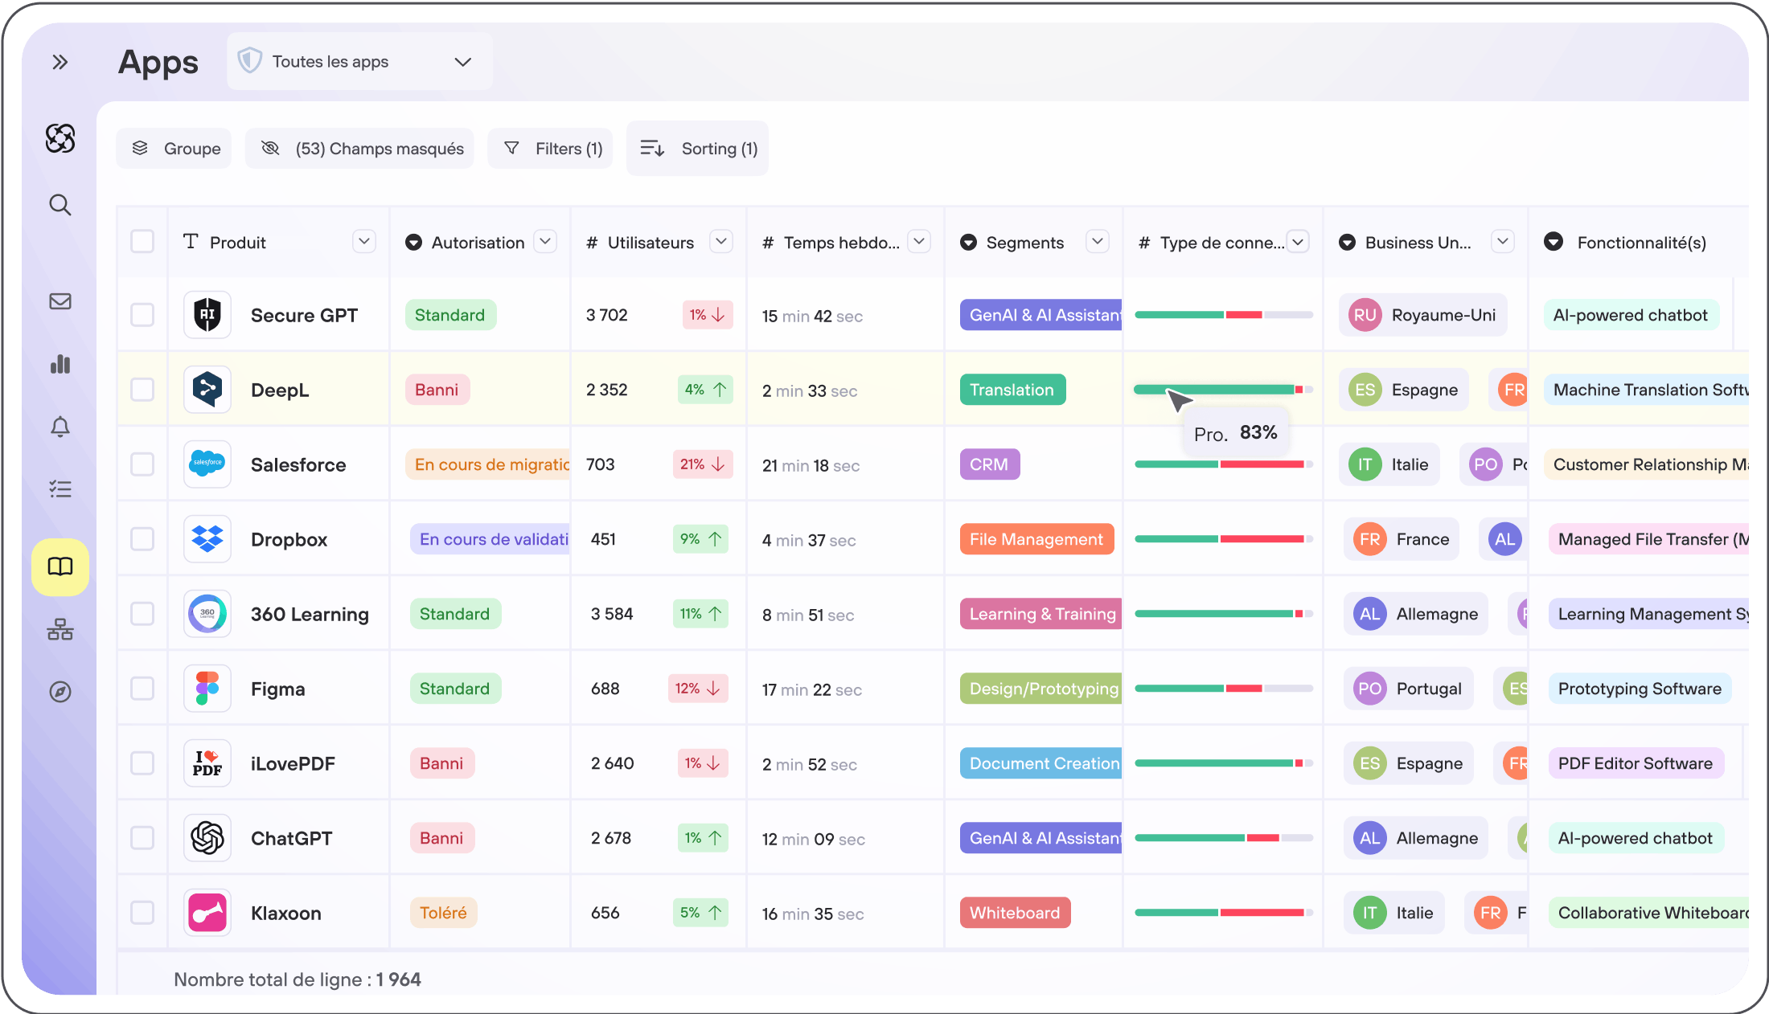
Task: Expand the sidebar with double chevron icon
Action: click(60, 62)
